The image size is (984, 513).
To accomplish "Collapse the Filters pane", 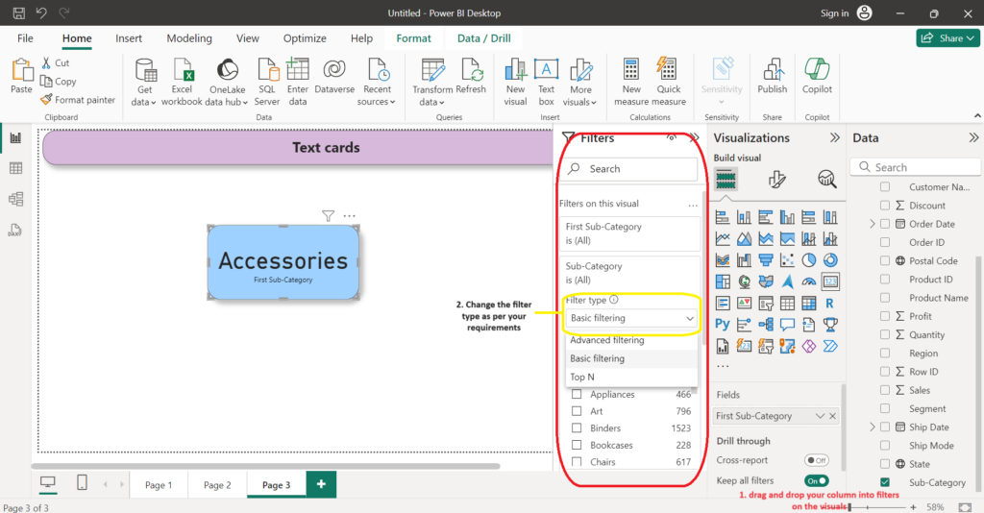I will (x=694, y=138).
